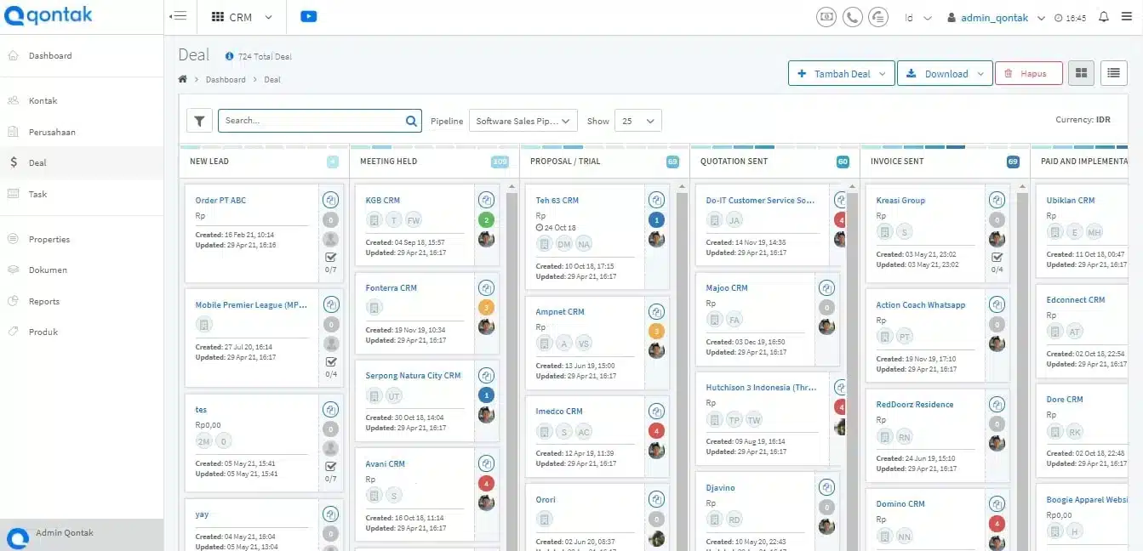This screenshot has width=1143, height=551.
Task: Click the green 2 badge on KGB CRM
Action: 486,219
